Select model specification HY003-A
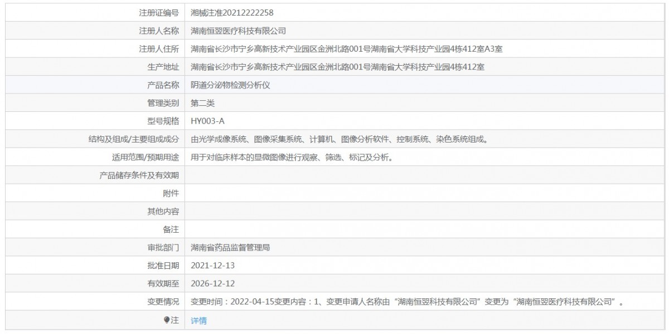 click(x=207, y=121)
